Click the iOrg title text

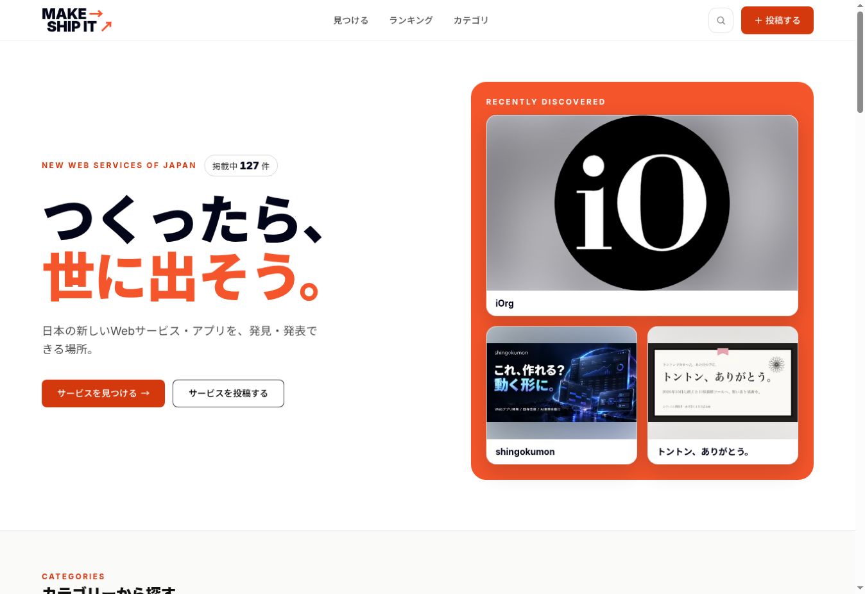pos(504,303)
